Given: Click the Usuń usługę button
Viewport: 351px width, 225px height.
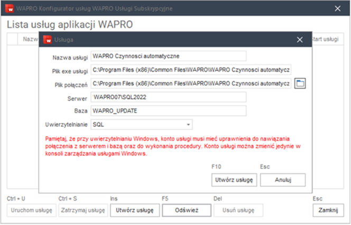Looking at the screenshot, I should [238, 210].
